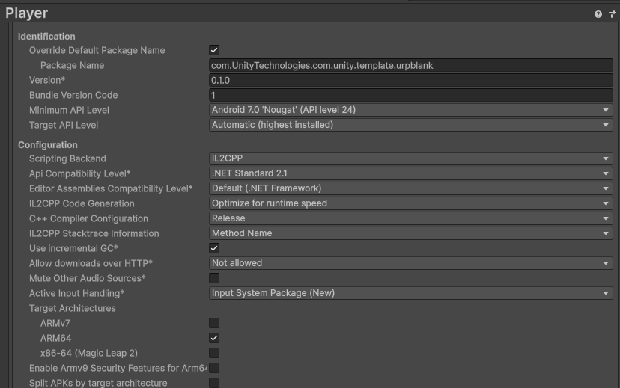The width and height of the screenshot is (620, 388).
Task: Enable x86-64 (Magic Leap 2) architecture
Action: click(x=214, y=353)
